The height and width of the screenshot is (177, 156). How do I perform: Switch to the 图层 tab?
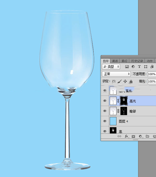[106, 61]
